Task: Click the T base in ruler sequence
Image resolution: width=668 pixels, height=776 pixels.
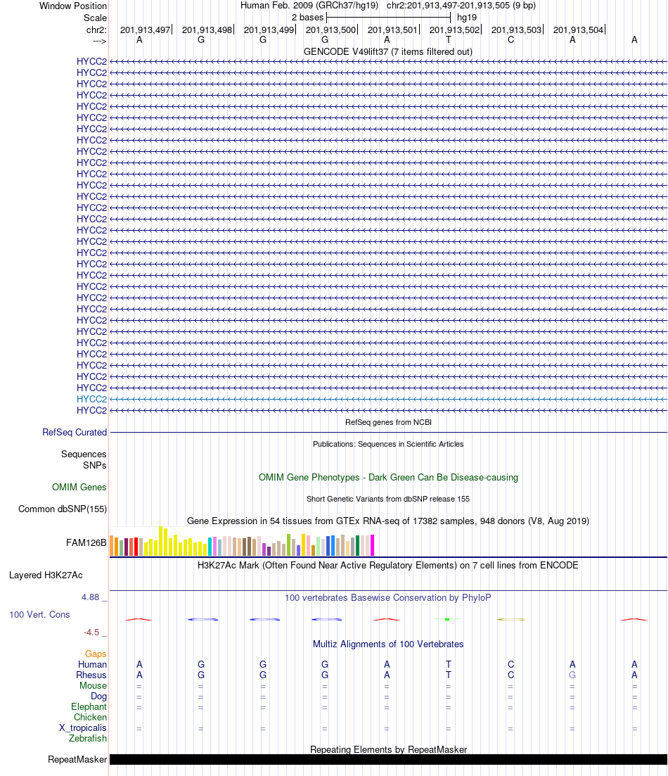Action: [449, 39]
